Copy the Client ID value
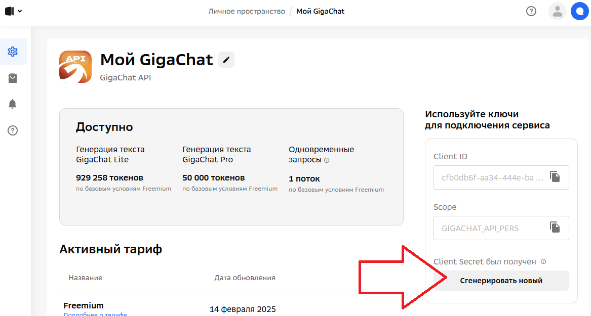 (x=555, y=176)
